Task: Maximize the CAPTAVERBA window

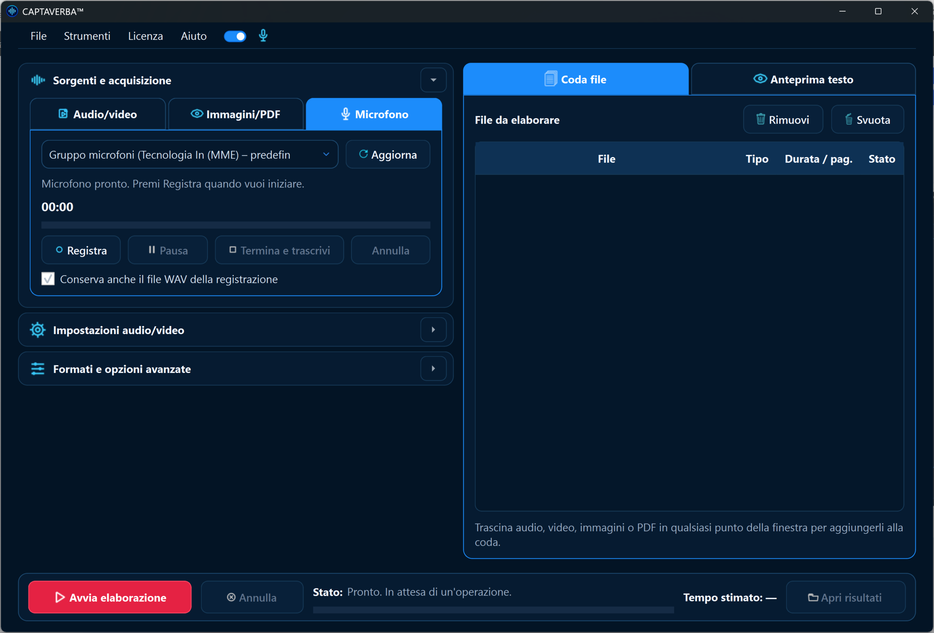Action: click(x=878, y=11)
